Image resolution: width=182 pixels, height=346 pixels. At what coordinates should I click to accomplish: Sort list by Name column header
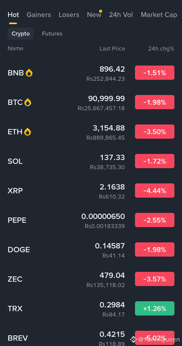(x=15, y=48)
